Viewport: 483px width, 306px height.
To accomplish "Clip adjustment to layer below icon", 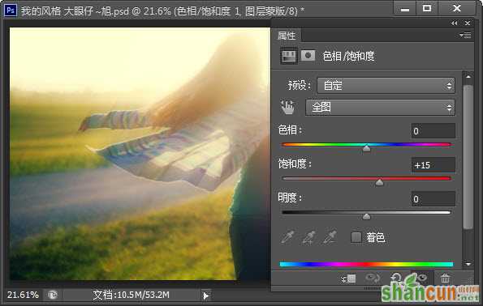I will point(348,279).
